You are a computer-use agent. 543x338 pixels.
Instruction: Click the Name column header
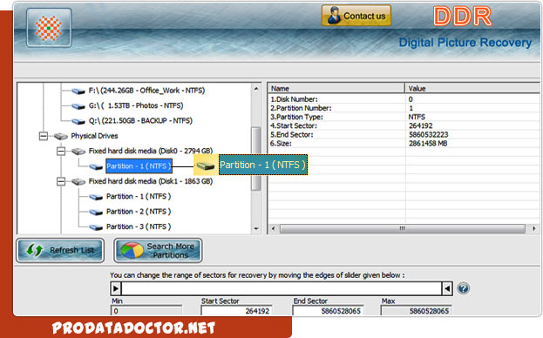pos(336,88)
